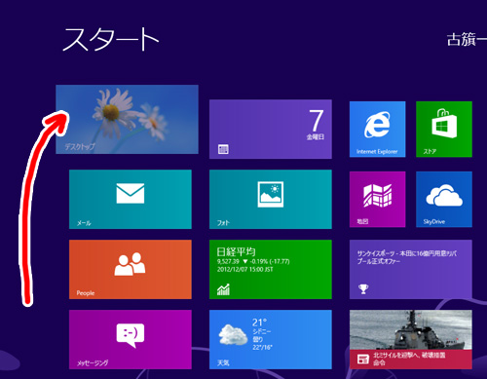The width and height of the screenshot is (487, 379).
Task: Open the Messaging chat bubble icon
Action: tap(131, 335)
